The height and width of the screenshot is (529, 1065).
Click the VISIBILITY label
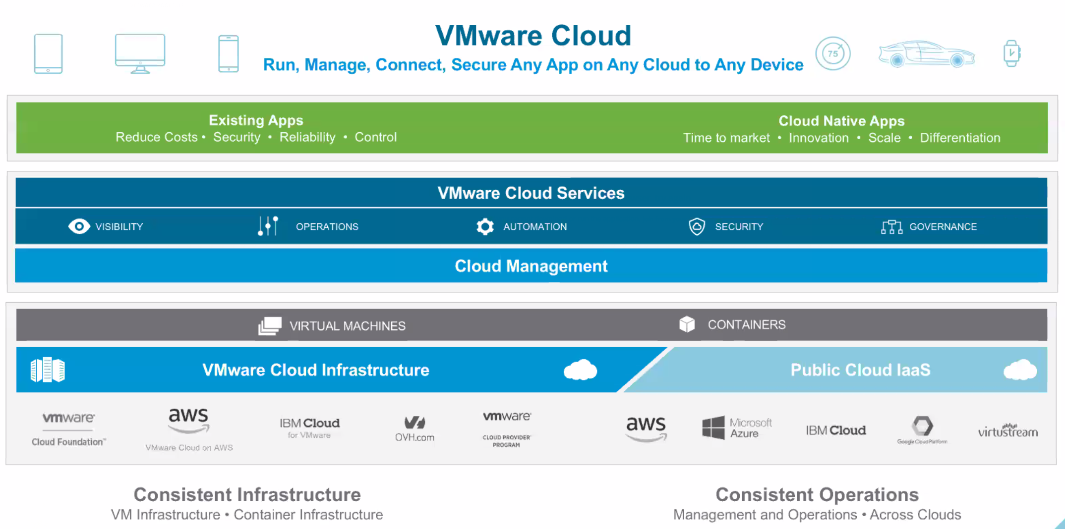pos(119,226)
